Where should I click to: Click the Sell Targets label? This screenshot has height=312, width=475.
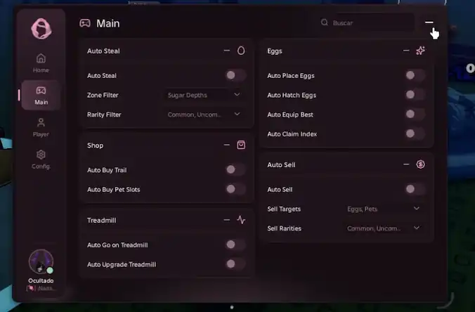(284, 209)
